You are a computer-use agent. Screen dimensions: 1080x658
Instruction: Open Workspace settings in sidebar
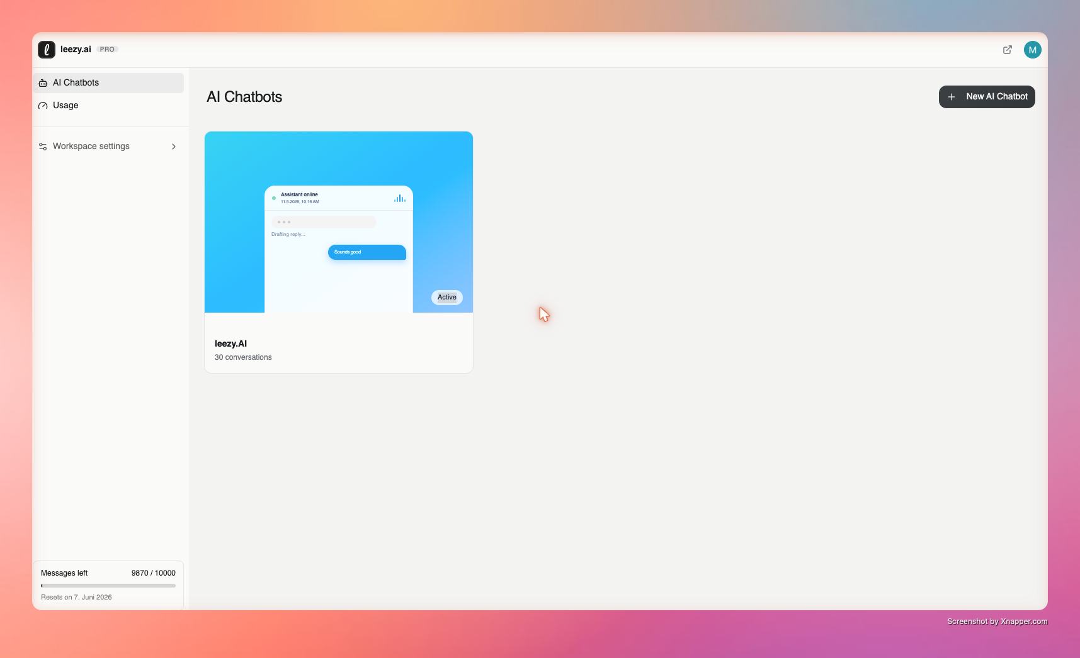tap(108, 147)
